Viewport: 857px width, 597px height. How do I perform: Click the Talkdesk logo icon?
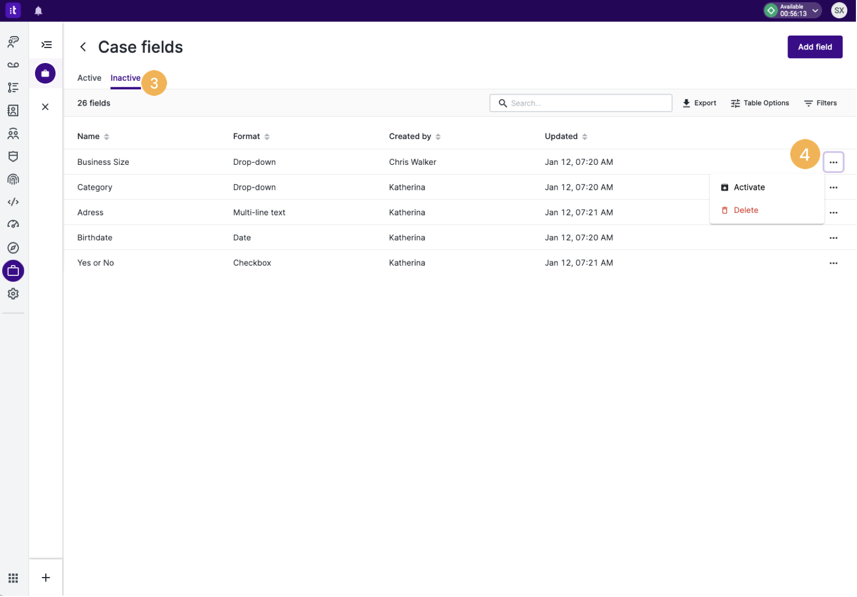click(13, 10)
